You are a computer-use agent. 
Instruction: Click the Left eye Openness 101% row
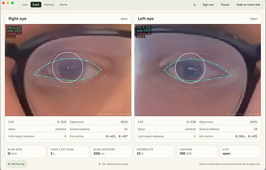(229, 122)
